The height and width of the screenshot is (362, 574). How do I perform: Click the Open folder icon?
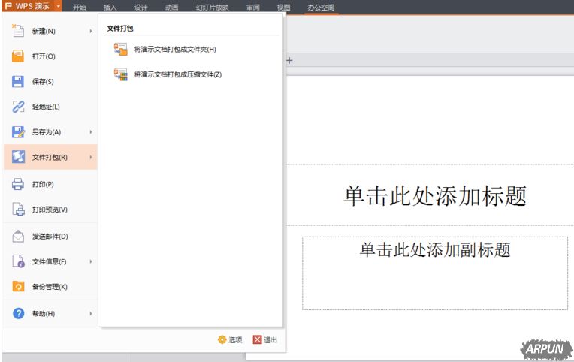tap(18, 56)
